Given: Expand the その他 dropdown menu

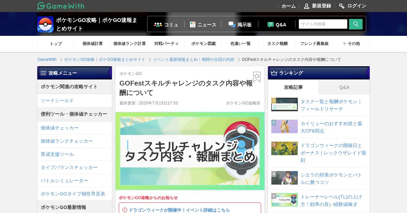Looking at the screenshot, I should tap(351, 44).
